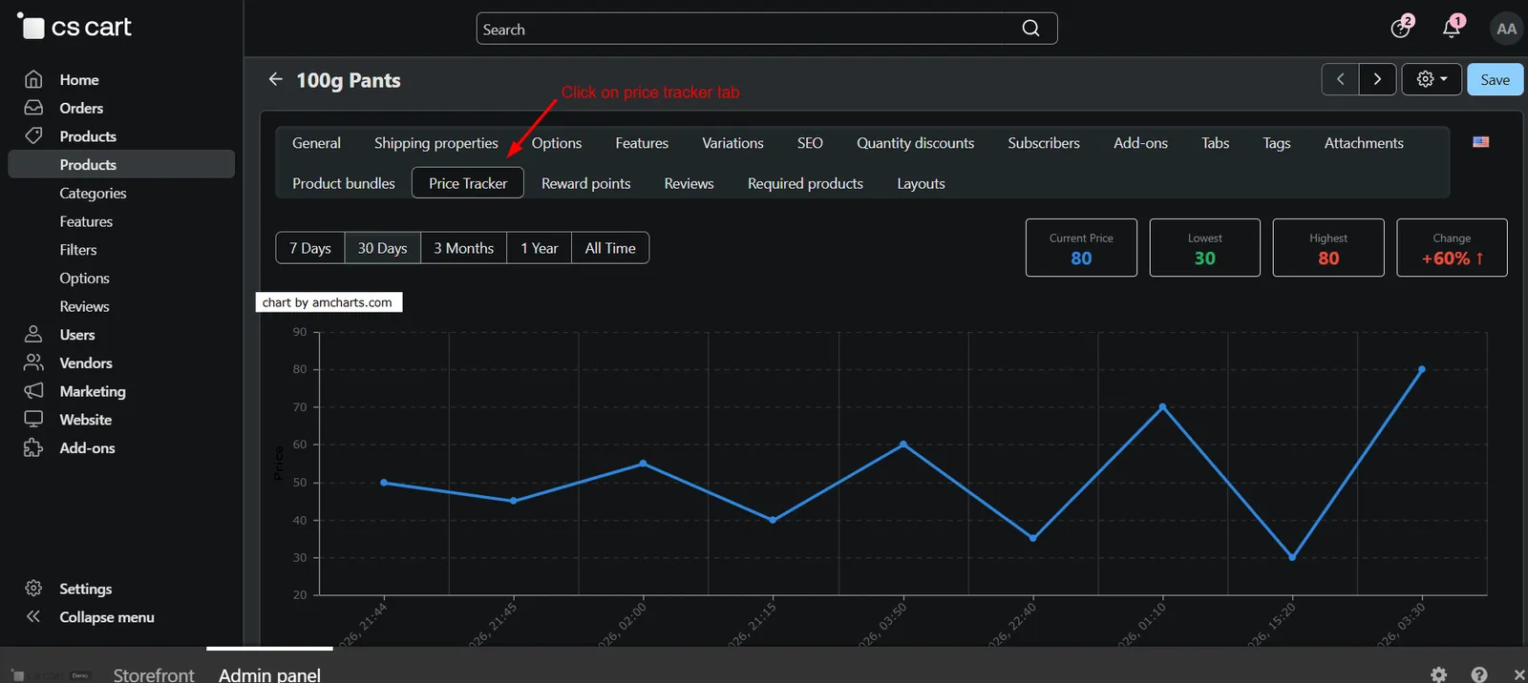The image size is (1528, 683).
Task: Click the chart by amcharts.com link
Action: click(328, 302)
